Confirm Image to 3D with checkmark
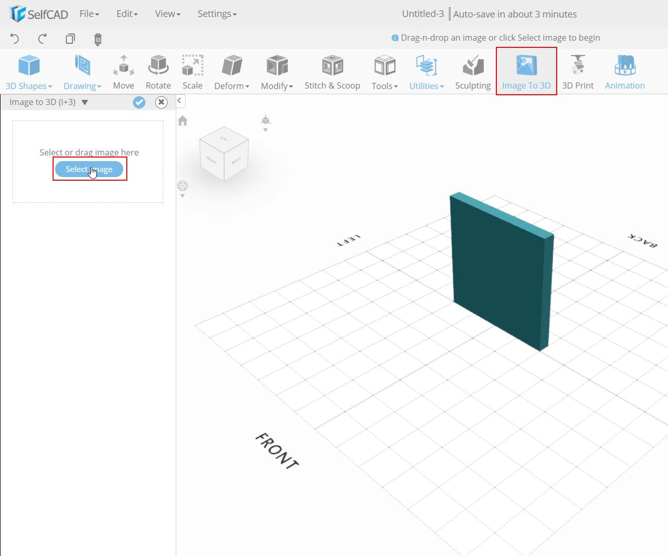 click(139, 102)
